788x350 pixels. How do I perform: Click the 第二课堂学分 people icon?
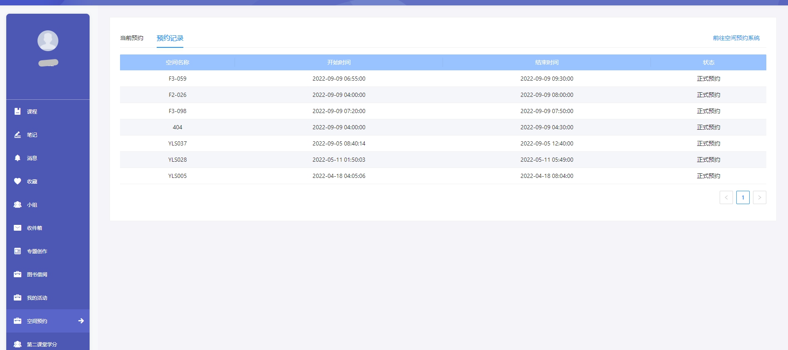(x=18, y=344)
